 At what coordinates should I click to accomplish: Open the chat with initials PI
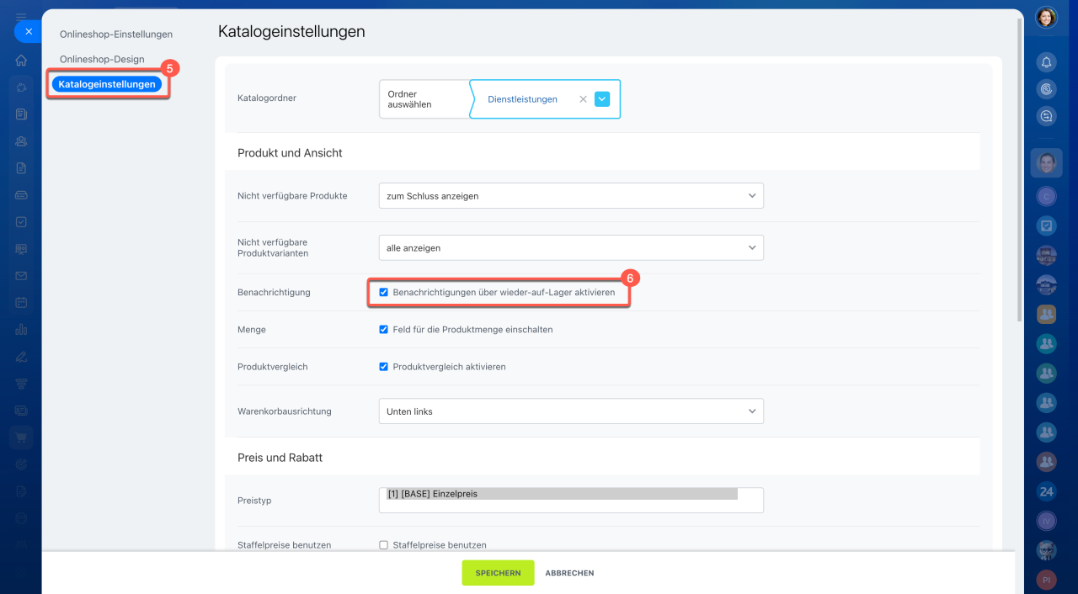1046,580
